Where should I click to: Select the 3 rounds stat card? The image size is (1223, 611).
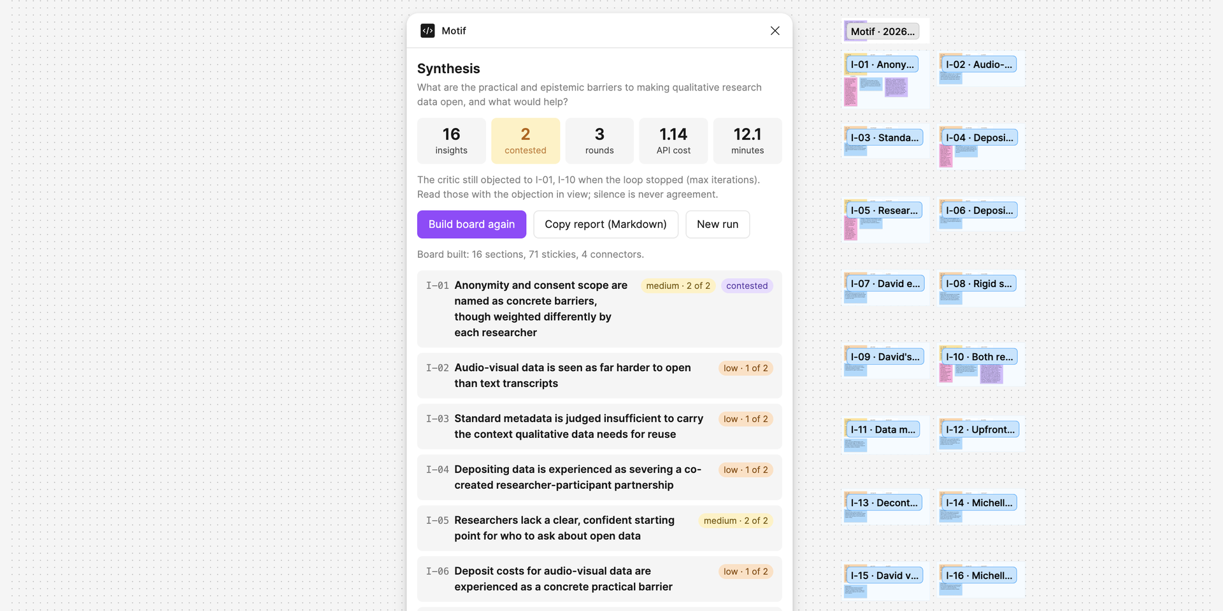point(599,141)
